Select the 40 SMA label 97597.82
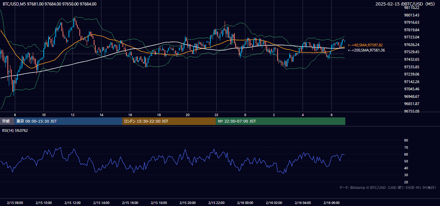The width and height of the screenshot is (440, 206). point(365,45)
